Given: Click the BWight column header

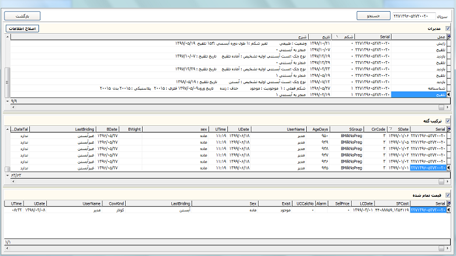Looking at the screenshot, I should point(130,129).
